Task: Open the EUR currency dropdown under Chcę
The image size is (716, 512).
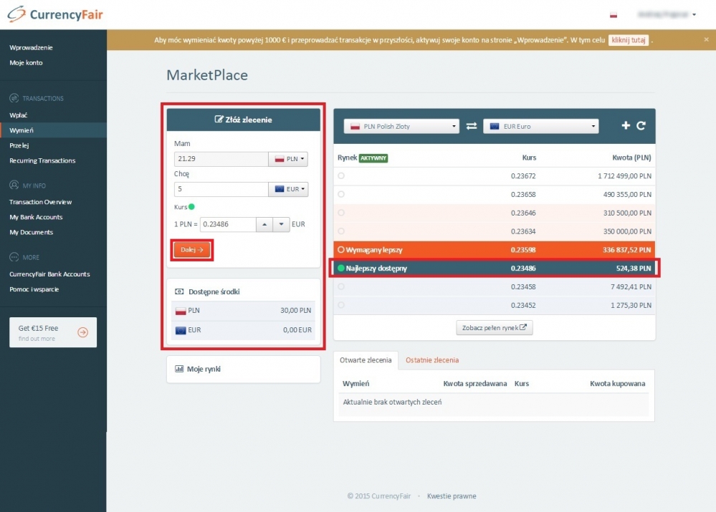Action: (x=288, y=189)
